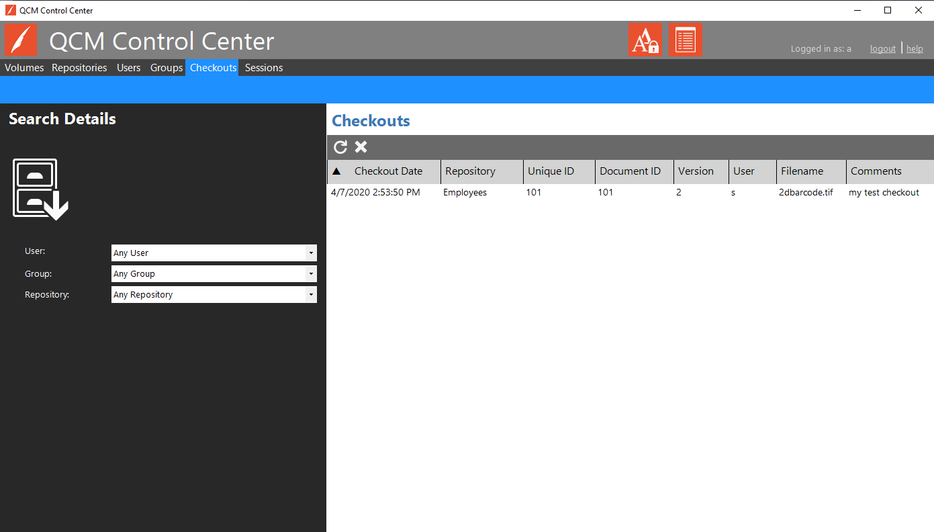Sort by the Filename column header

click(x=802, y=171)
